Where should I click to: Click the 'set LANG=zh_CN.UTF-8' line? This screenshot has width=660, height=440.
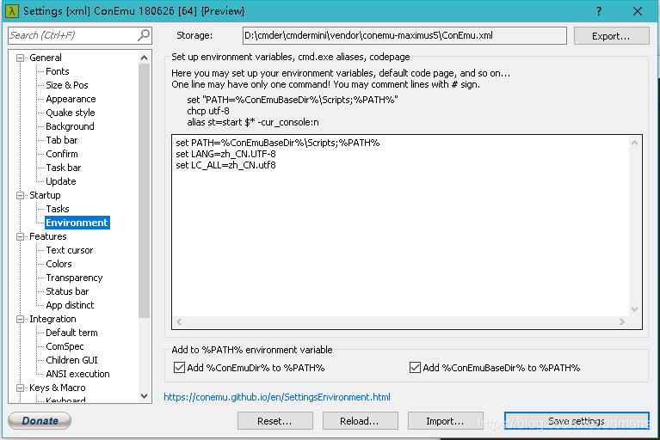(x=225, y=154)
